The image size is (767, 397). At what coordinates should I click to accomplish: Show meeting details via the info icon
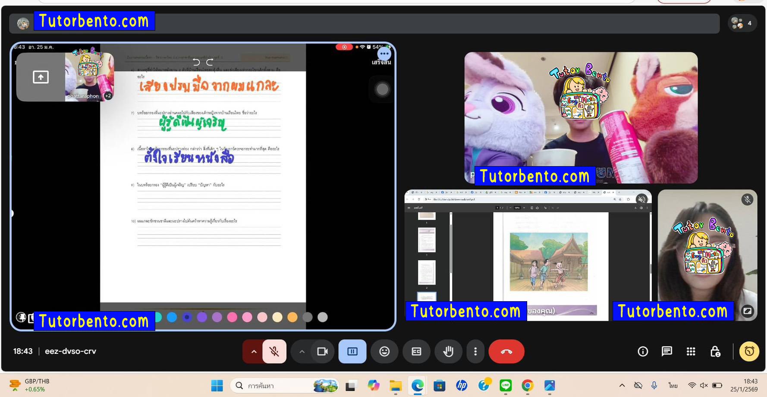pyautogui.click(x=642, y=351)
